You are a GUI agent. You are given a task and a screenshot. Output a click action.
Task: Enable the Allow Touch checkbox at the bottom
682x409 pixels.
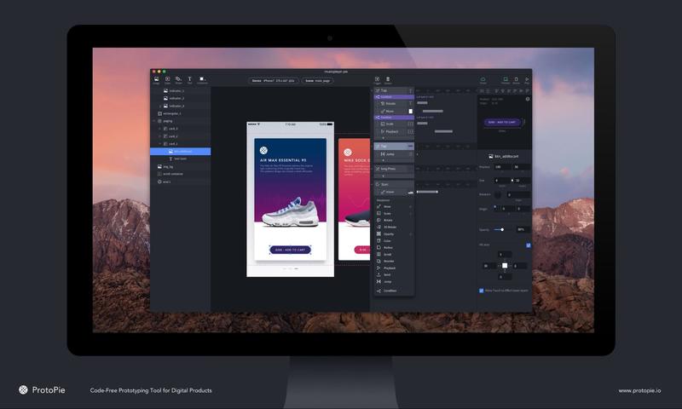coord(481,290)
